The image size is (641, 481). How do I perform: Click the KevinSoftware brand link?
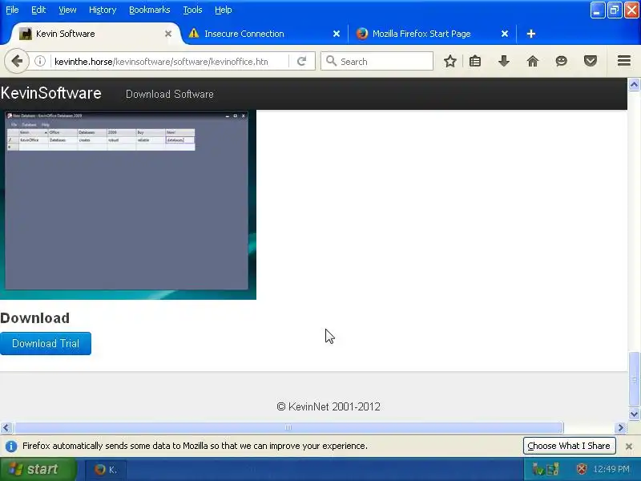click(50, 93)
